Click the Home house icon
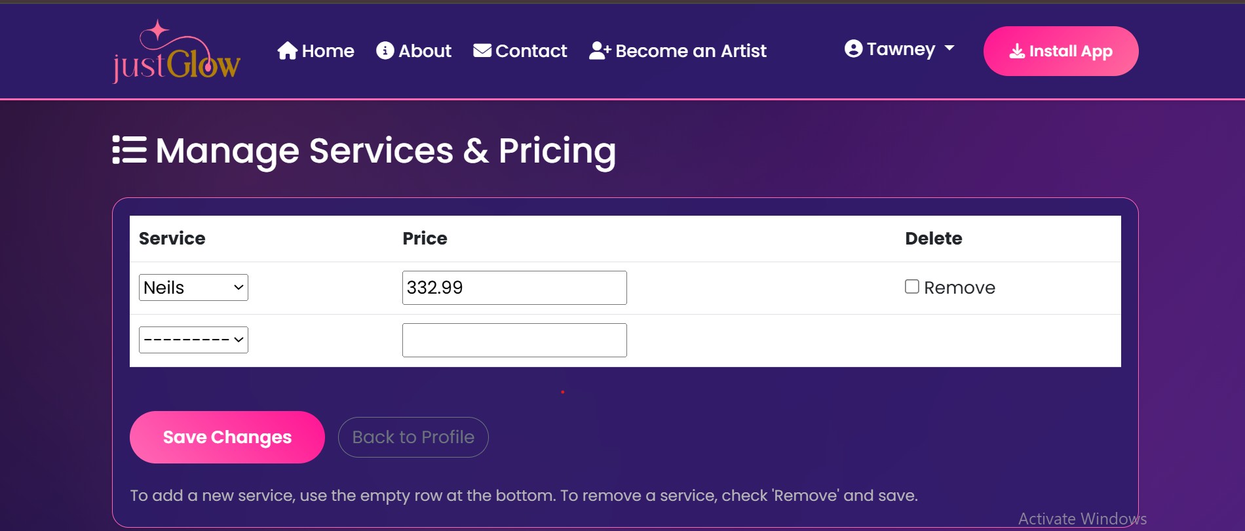 [287, 50]
